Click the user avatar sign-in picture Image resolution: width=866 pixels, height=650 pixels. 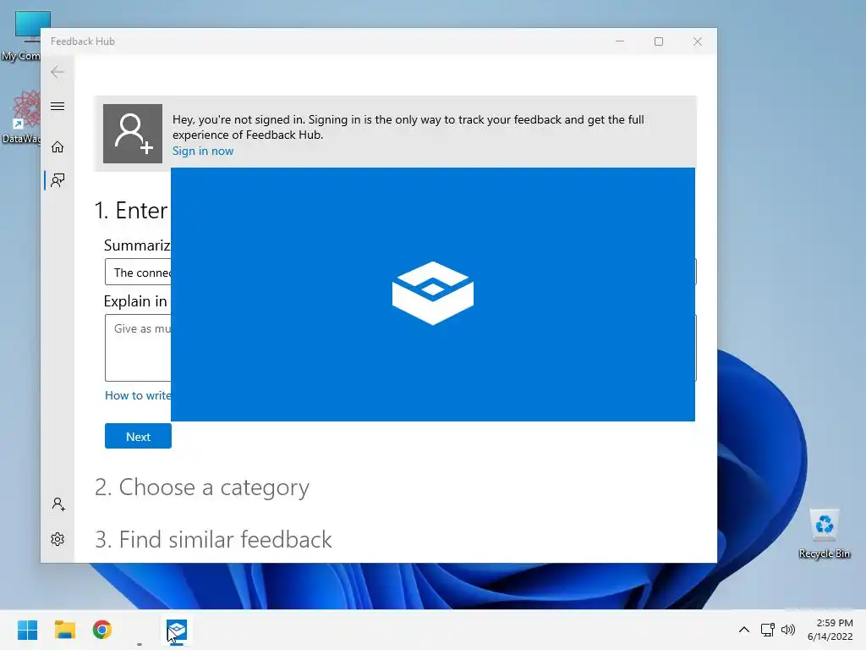(x=133, y=134)
